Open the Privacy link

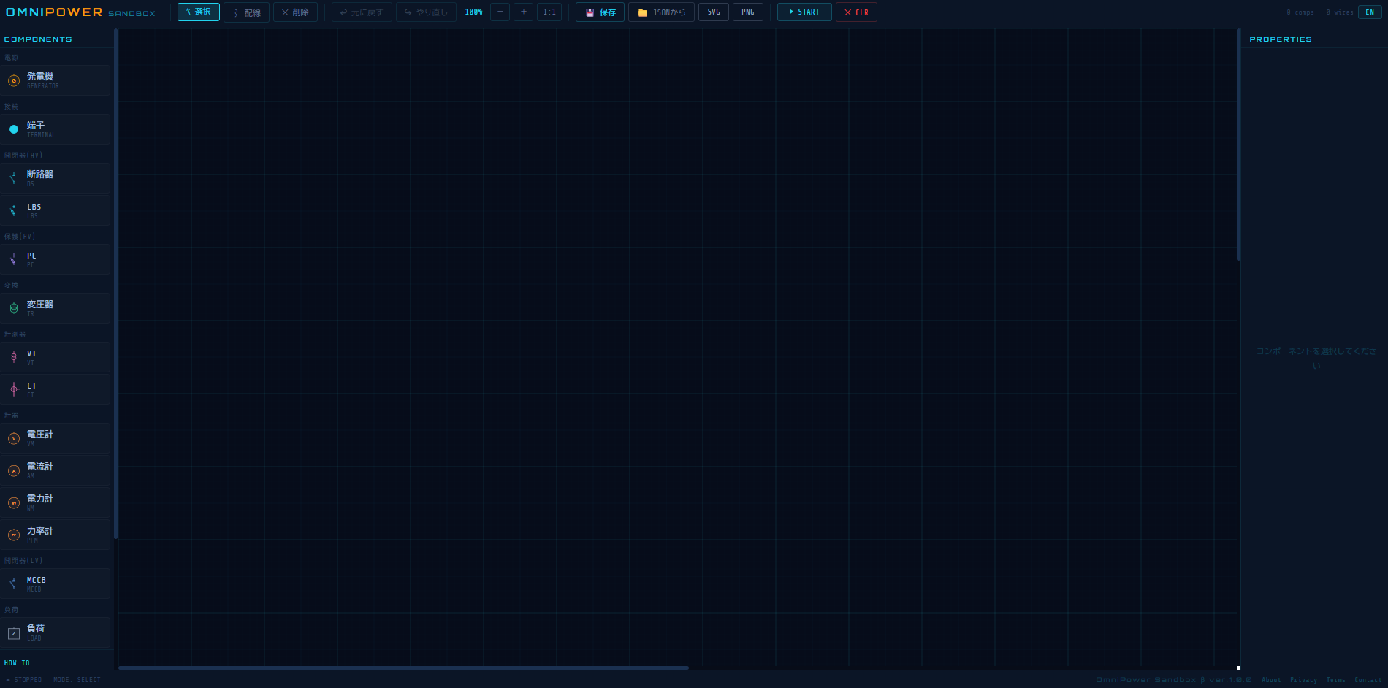(1303, 680)
